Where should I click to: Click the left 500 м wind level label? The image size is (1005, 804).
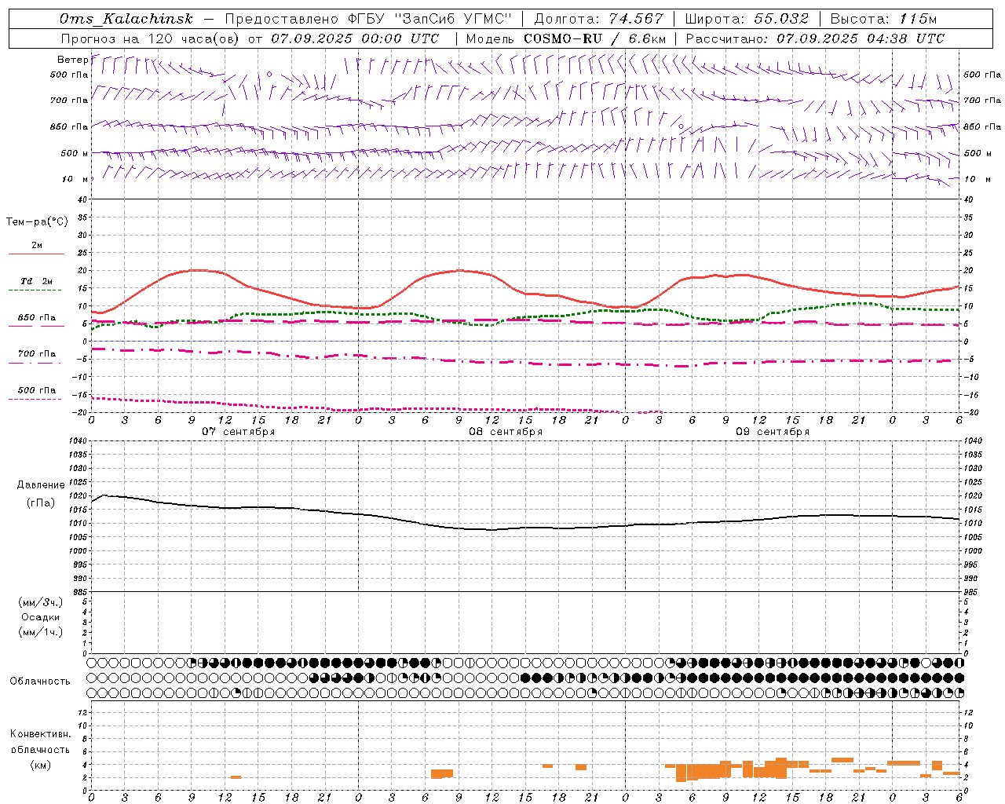pyautogui.click(x=75, y=153)
